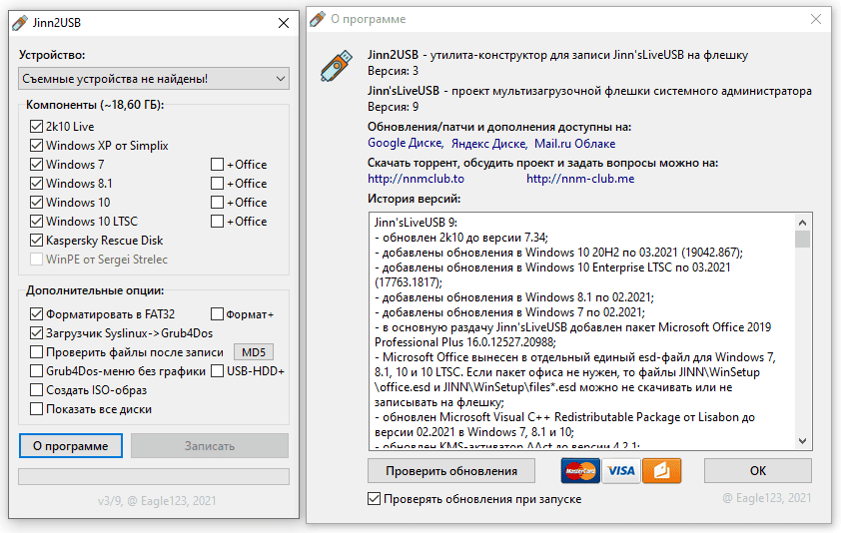The width and height of the screenshot is (841, 533).
Task: Click the 'О программе' title bar icon
Action: [x=317, y=19]
